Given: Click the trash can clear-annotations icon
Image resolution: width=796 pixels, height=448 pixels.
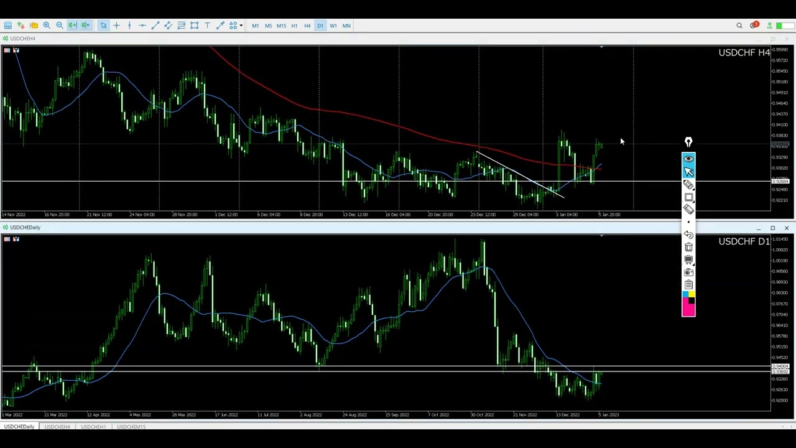Looking at the screenshot, I should click(688, 247).
